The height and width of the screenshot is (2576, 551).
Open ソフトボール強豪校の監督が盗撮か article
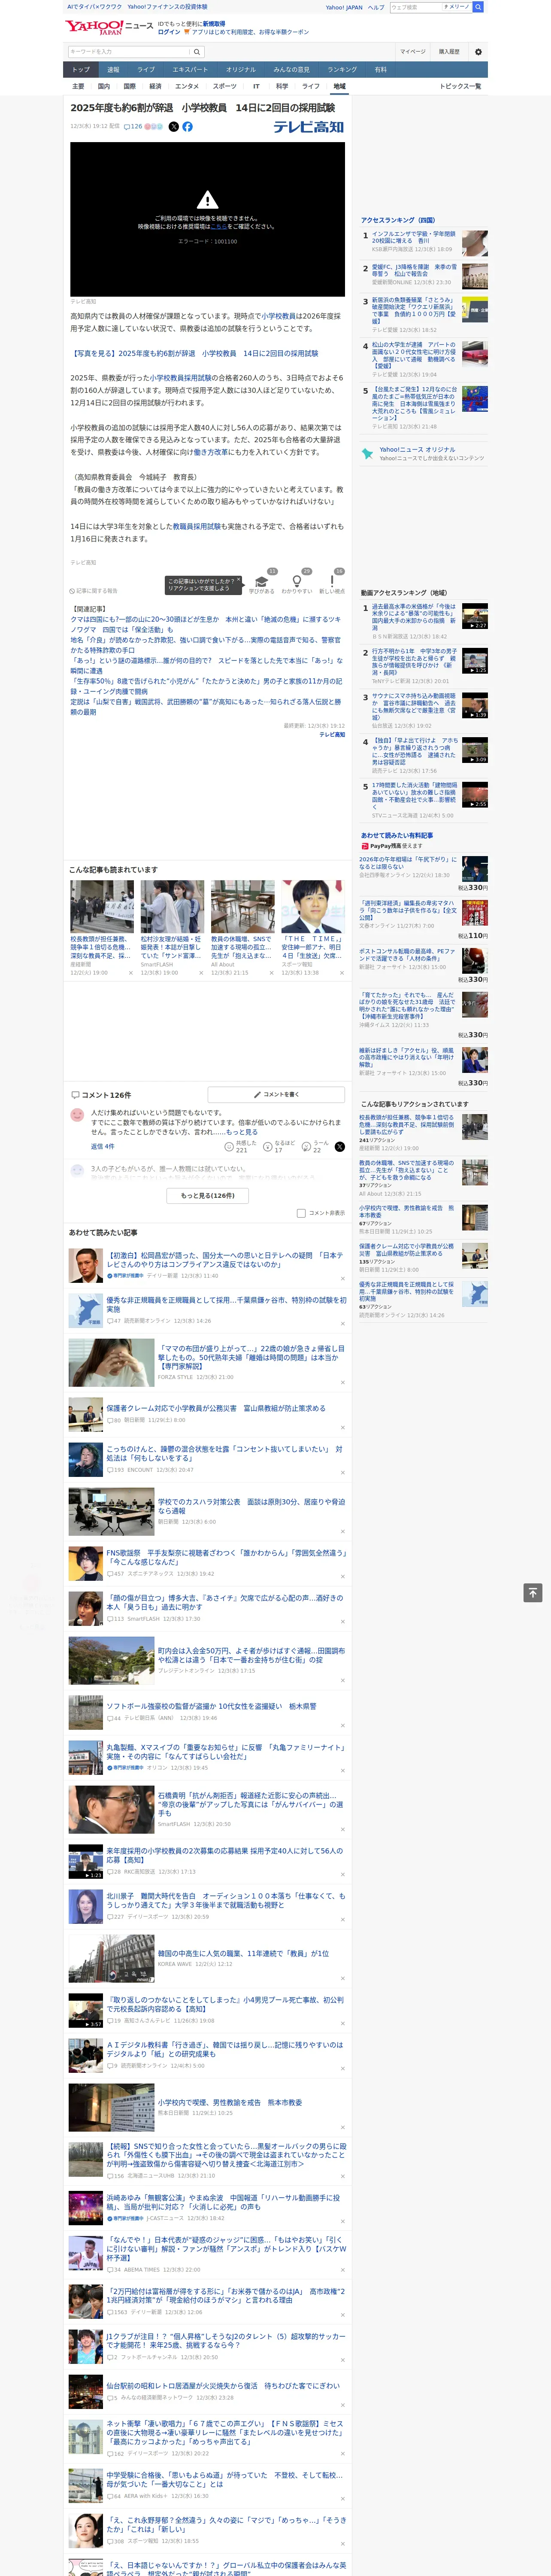coord(211,1707)
